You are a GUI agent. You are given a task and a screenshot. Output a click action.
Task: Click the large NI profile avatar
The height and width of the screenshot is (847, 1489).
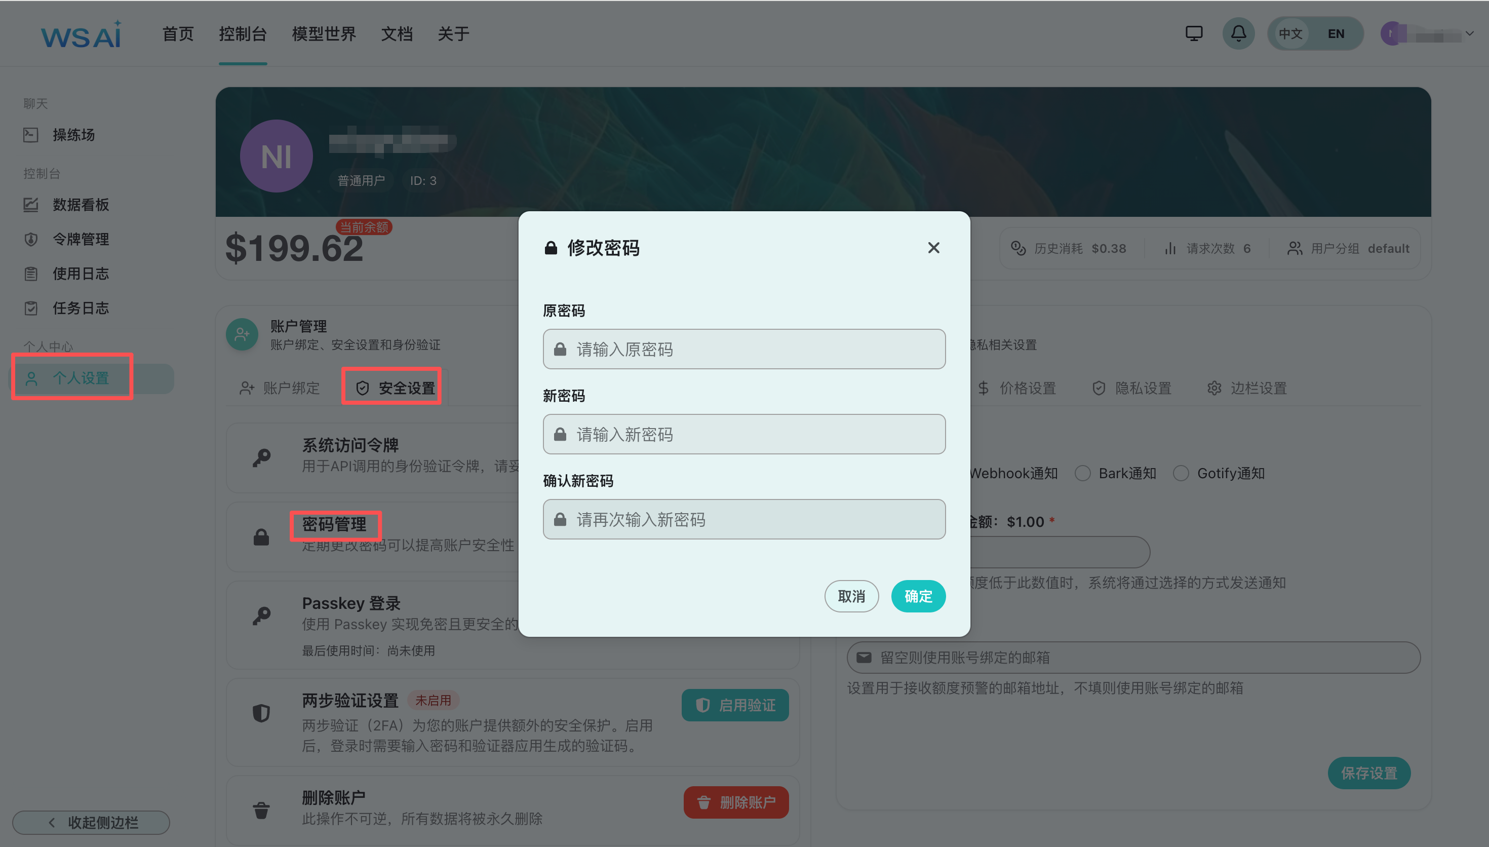(x=276, y=156)
